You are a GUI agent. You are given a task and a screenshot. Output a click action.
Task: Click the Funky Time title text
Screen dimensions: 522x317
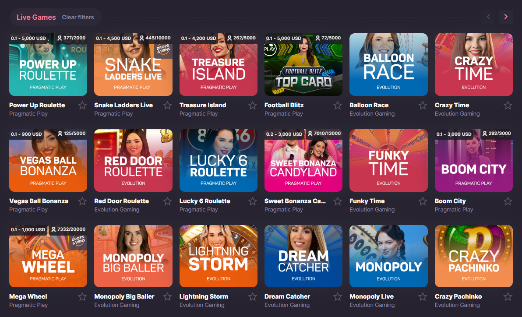point(367,201)
